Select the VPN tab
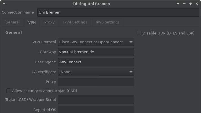Screen dimensions: 201x113 [32, 22]
